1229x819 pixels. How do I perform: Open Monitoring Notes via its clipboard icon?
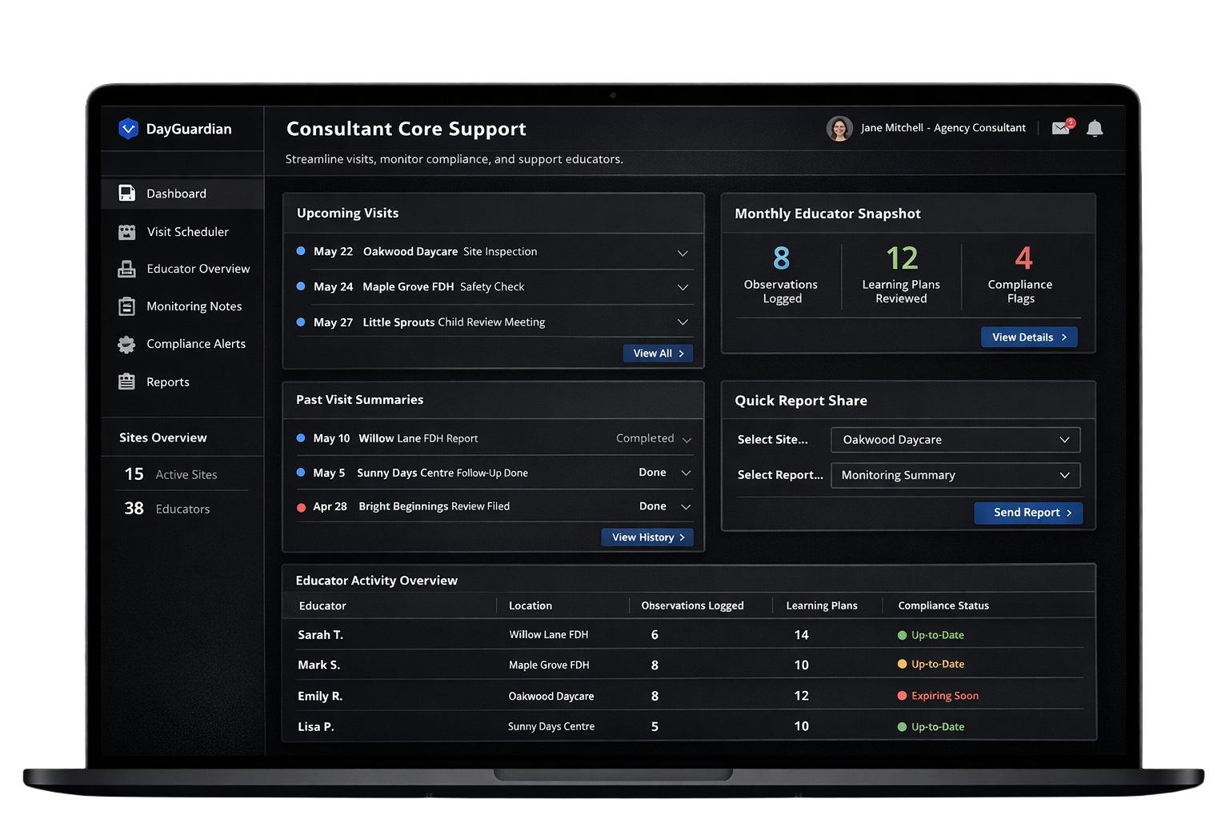point(128,306)
